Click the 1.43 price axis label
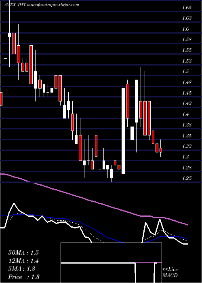Image resolution: width=202 pixels, height=283 pixels. tap(187, 103)
